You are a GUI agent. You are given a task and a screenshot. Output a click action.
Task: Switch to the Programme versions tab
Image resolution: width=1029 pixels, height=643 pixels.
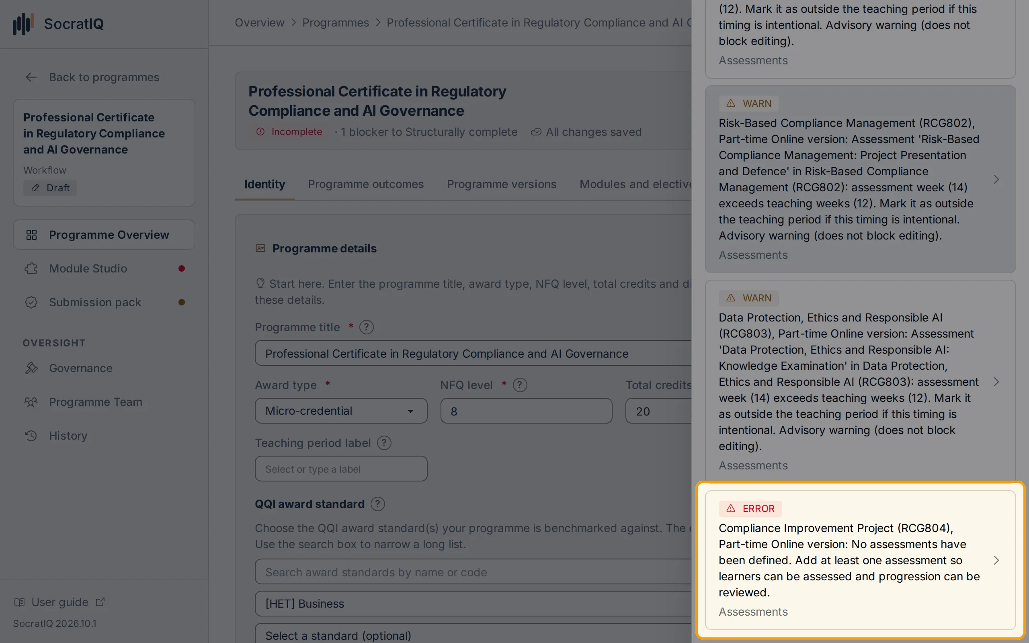[501, 184]
